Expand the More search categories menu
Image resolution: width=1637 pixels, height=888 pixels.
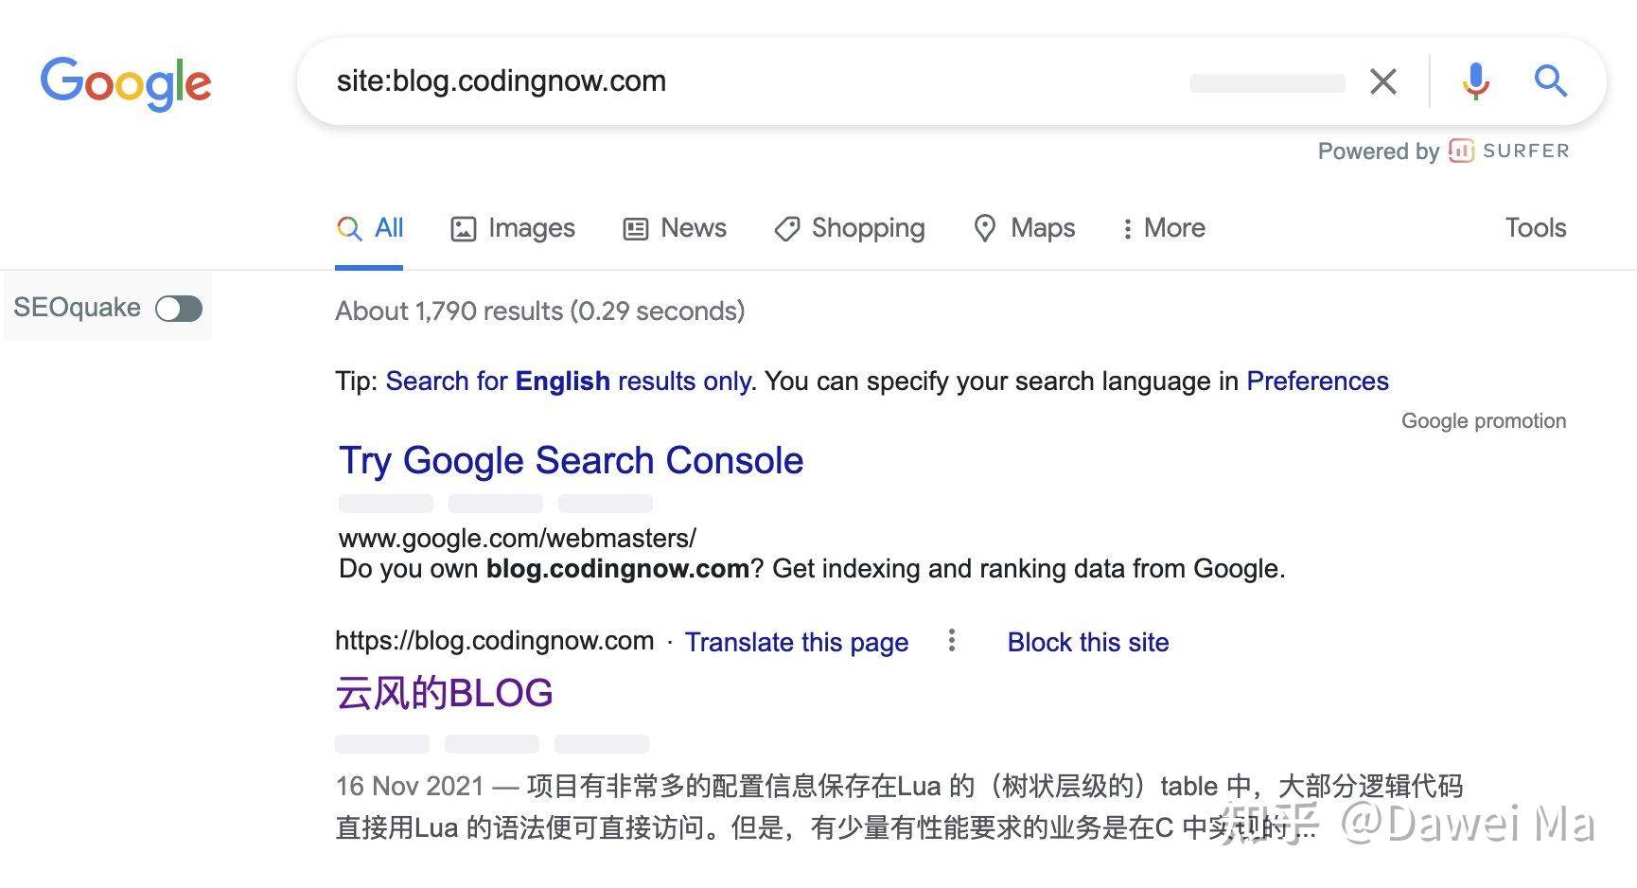point(1164,228)
